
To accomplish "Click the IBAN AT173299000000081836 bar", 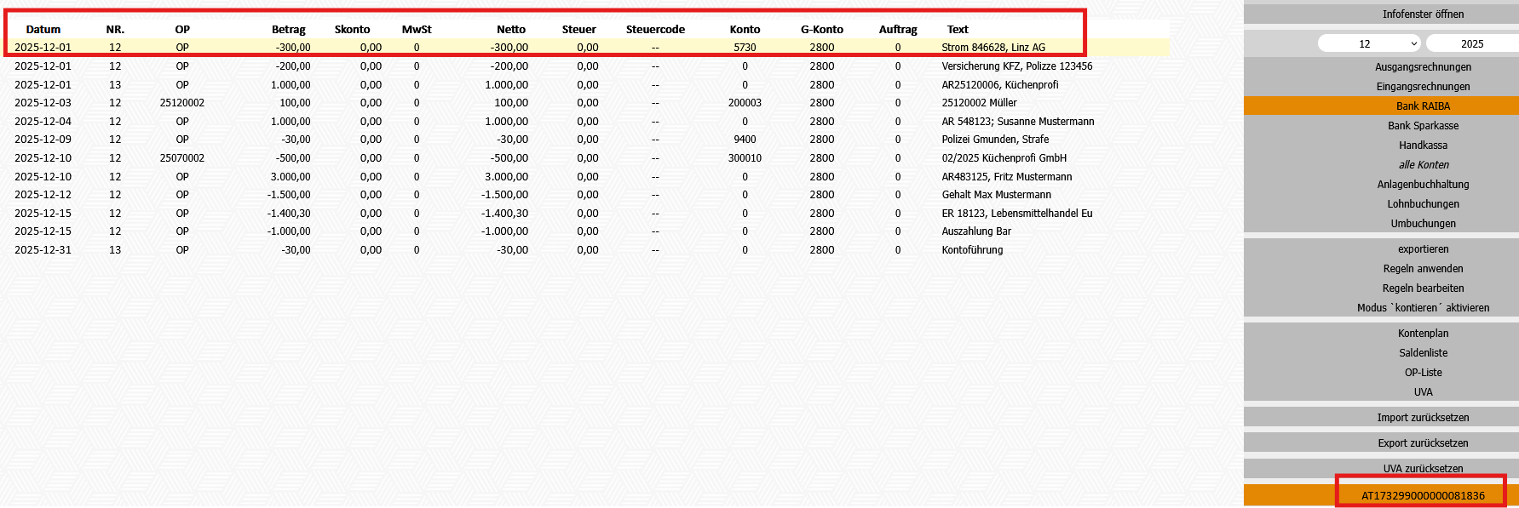I will tap(1423, 495).
